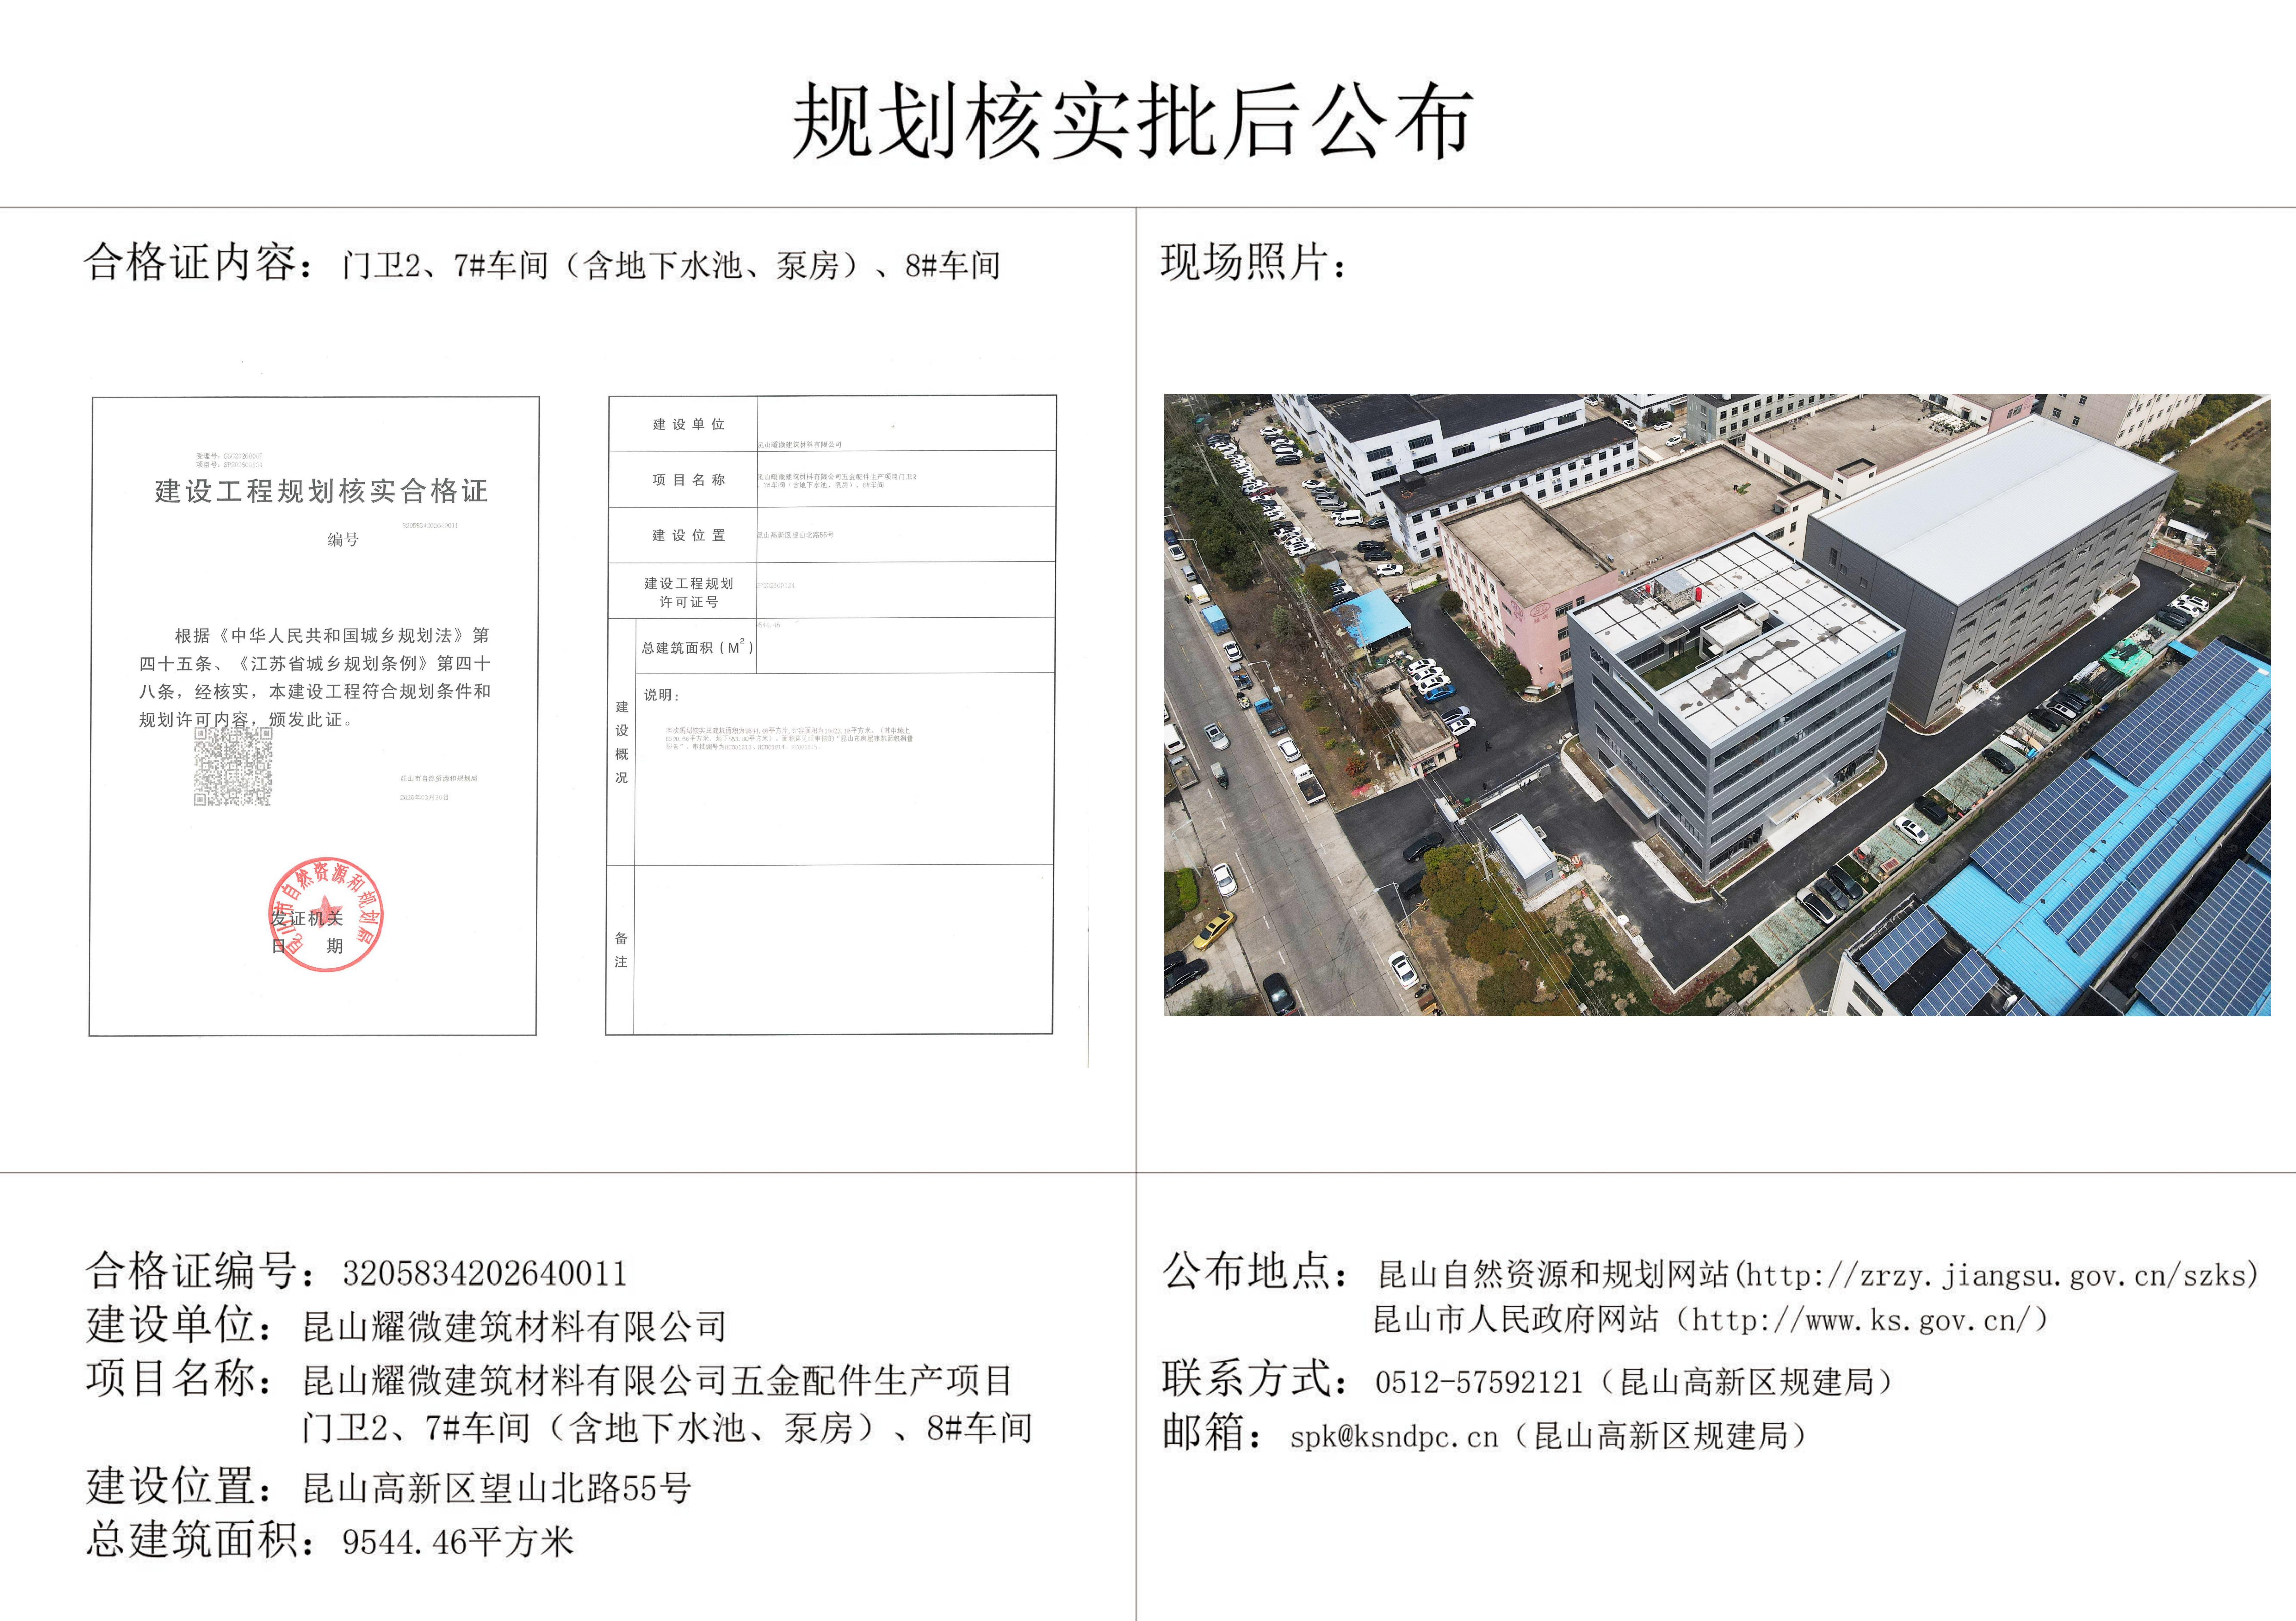The width and height of the screenshot is (2296, 1621).
Task: Click the 建设单位 table row label
Action: tap(688, 424)
